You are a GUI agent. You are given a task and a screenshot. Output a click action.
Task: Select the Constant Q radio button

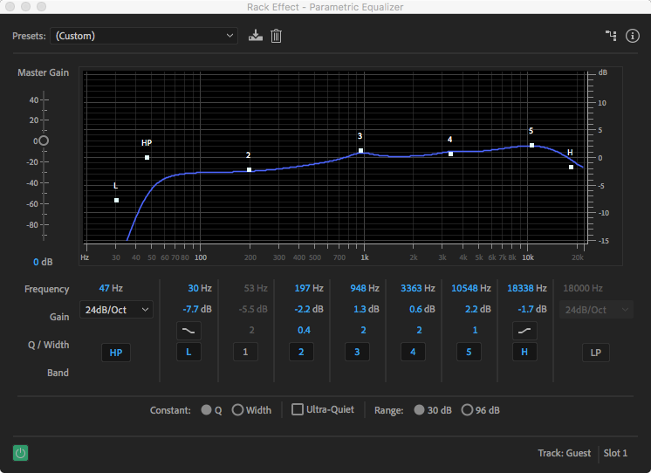pyautogui.click(x=207, y=410)
